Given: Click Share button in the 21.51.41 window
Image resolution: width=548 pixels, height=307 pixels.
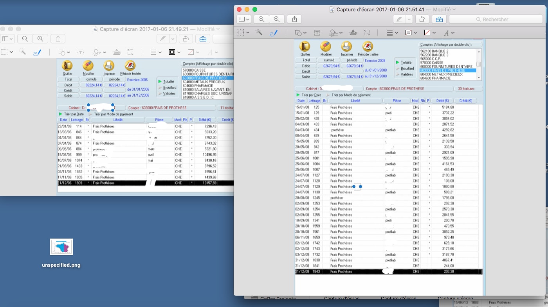Looking at the screenshot, I should 294,19.
